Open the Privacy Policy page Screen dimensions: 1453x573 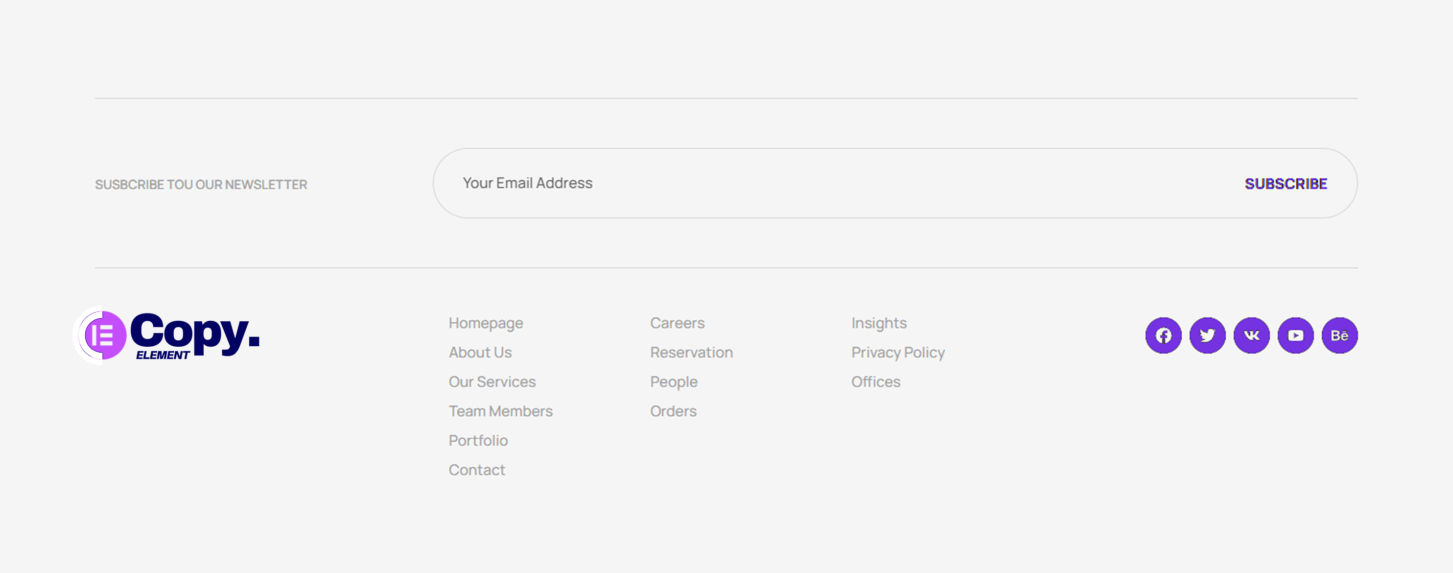[897, 352]
